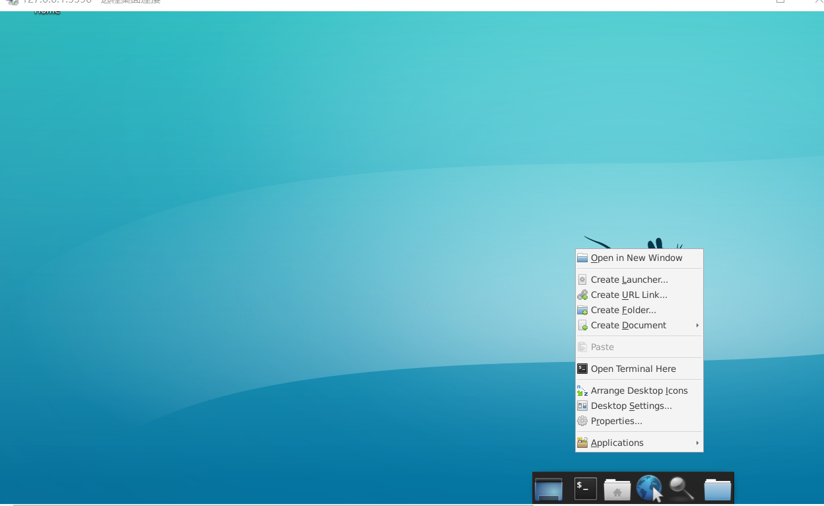
Task: Select Open Terminal Here
Action: [639, 369]
